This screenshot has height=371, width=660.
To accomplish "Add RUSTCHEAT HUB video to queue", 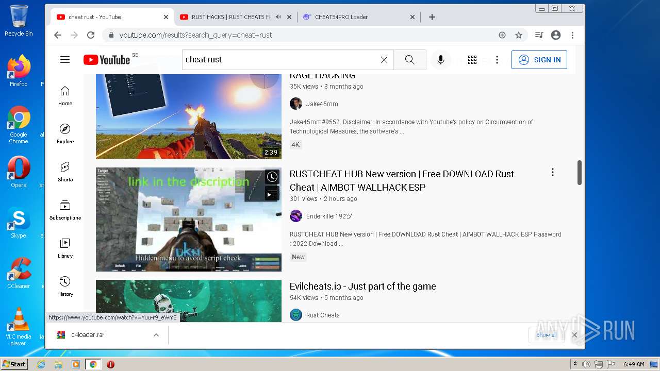I will click(272, 194).
